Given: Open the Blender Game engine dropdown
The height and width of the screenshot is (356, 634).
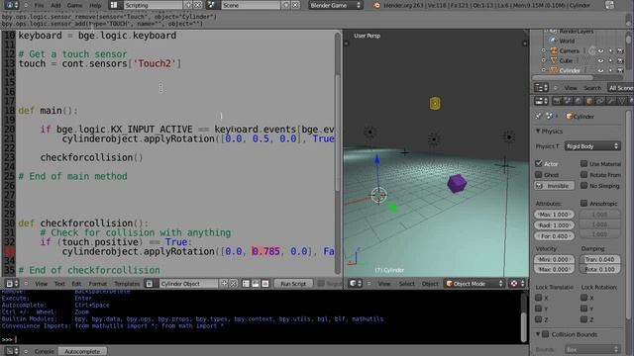Looking at the screenshot, I should 336,5.
